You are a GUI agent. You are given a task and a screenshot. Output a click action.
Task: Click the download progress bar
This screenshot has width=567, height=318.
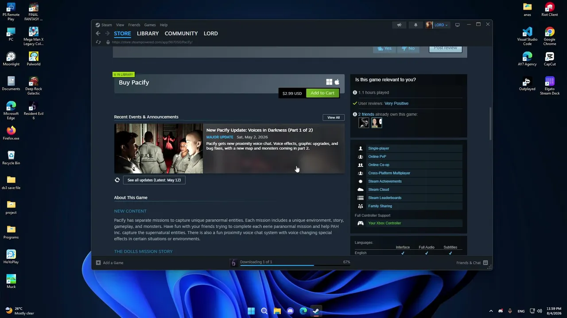coord(295,265)
